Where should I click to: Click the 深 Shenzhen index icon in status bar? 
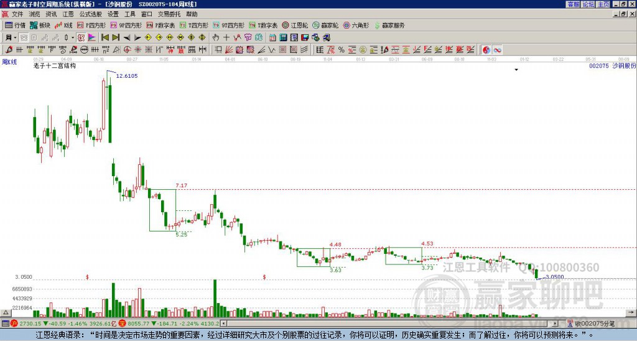[x=123, y=324]
